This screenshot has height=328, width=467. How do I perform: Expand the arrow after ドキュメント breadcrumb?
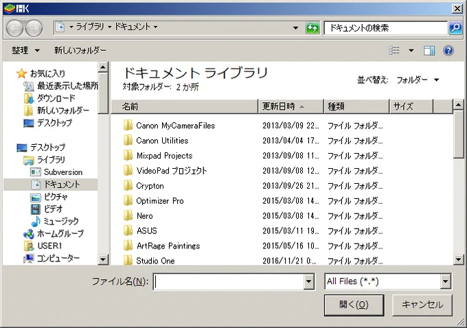pyautogui.click(x=155, y=27)
